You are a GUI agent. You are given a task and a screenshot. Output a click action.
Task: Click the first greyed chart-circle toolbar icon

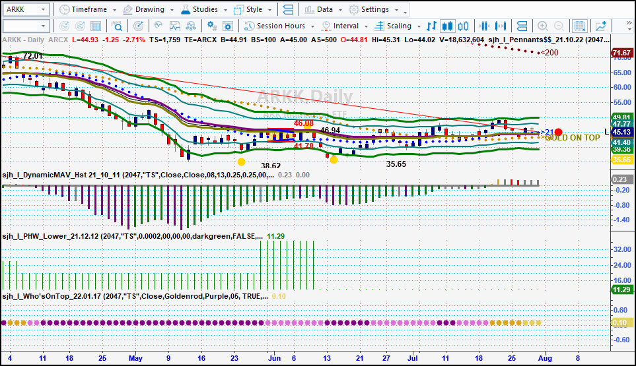(64, 26)
